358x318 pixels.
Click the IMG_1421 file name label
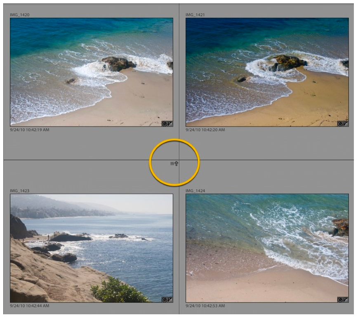pos(195,15)
